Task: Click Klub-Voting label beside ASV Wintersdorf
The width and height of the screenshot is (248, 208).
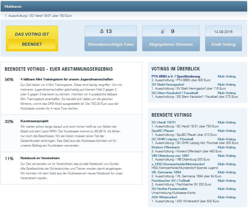Action: 226,197
